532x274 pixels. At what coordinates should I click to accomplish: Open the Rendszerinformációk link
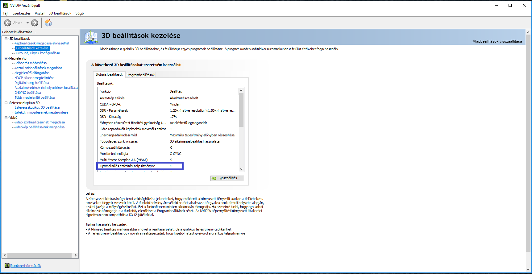tap(26, 266)
